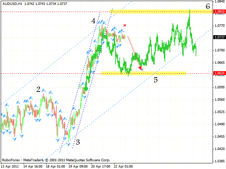Click the lower yellow support zone
This screenshot has height=169, width=226.
pyautogui.click(x=144, y=73)
